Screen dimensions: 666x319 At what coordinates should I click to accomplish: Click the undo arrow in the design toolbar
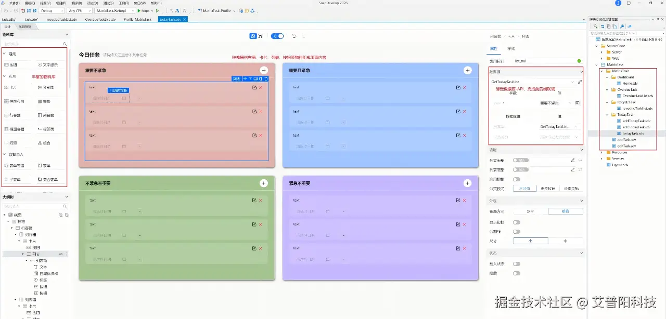[x=294, y=36]
